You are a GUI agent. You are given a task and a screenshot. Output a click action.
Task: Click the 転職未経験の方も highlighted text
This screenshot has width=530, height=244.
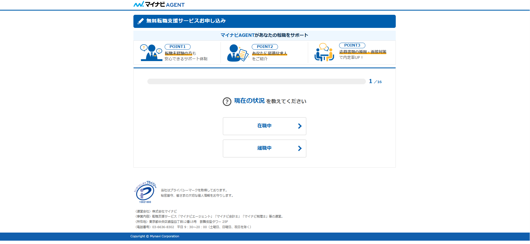[180, 53]
